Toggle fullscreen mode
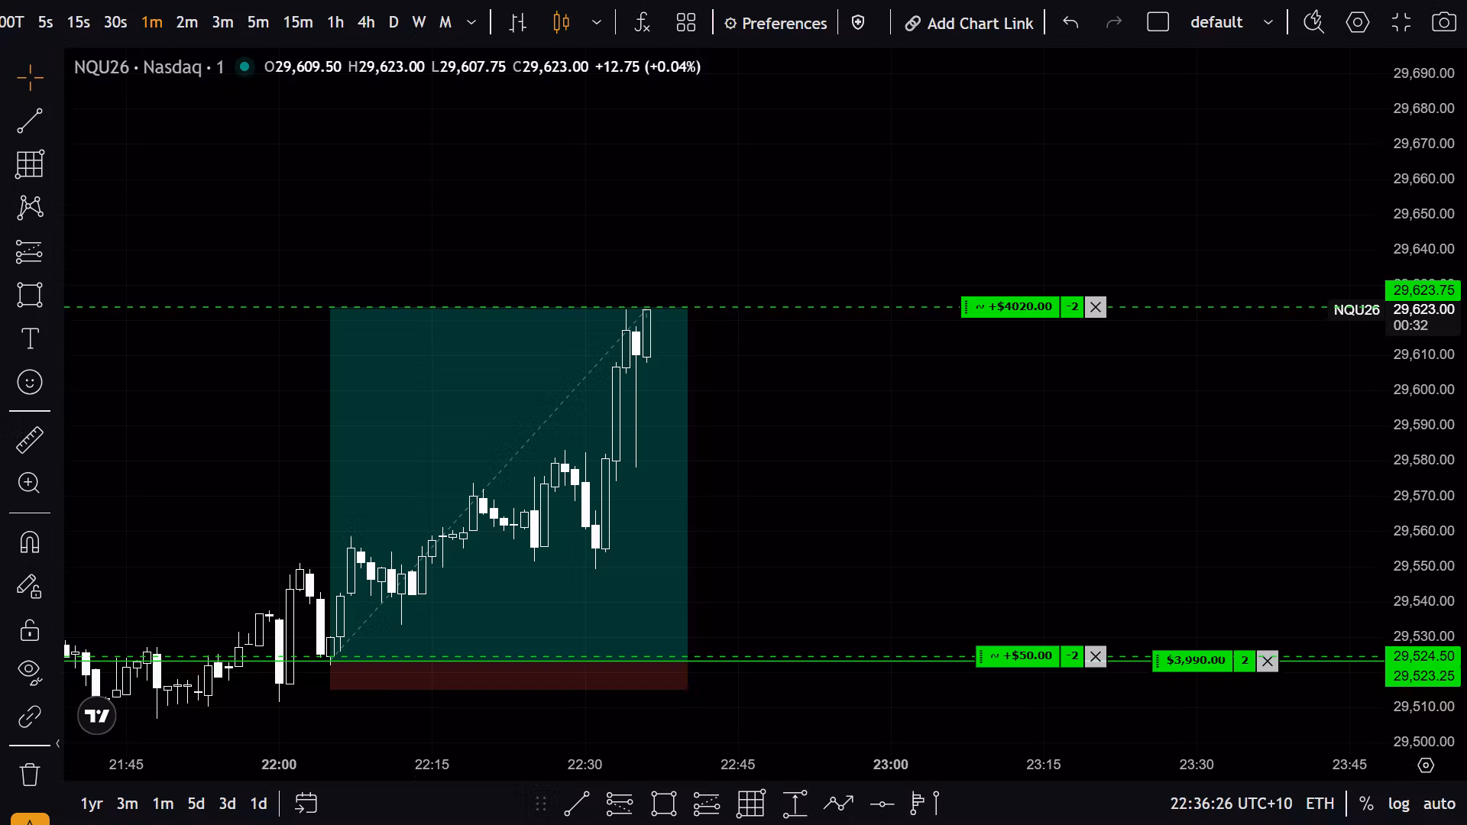The height and width of the screenshot is (825, 1467). pos(1401,22)
